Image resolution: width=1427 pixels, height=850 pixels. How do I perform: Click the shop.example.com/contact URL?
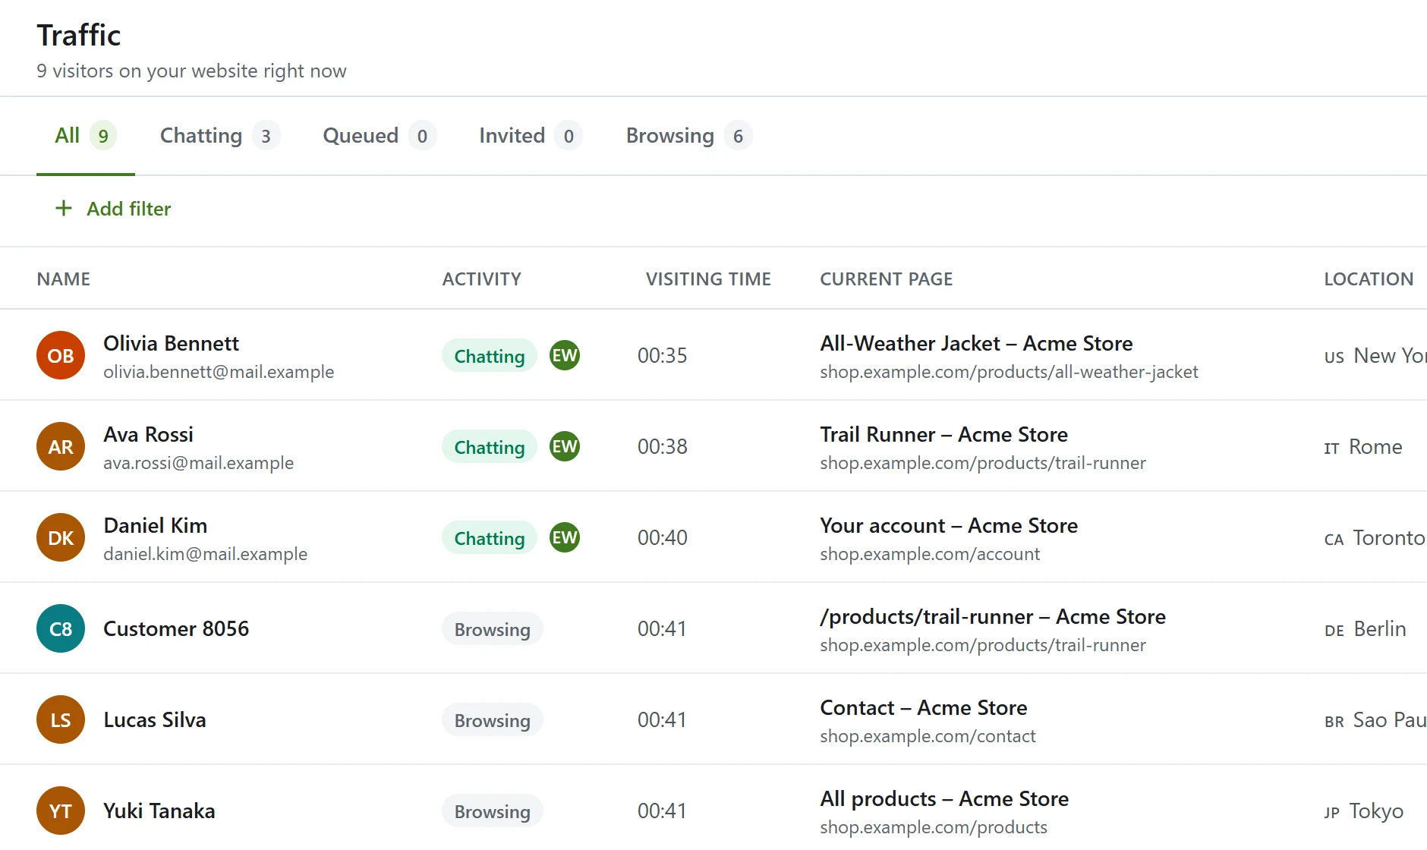point(928,736)
